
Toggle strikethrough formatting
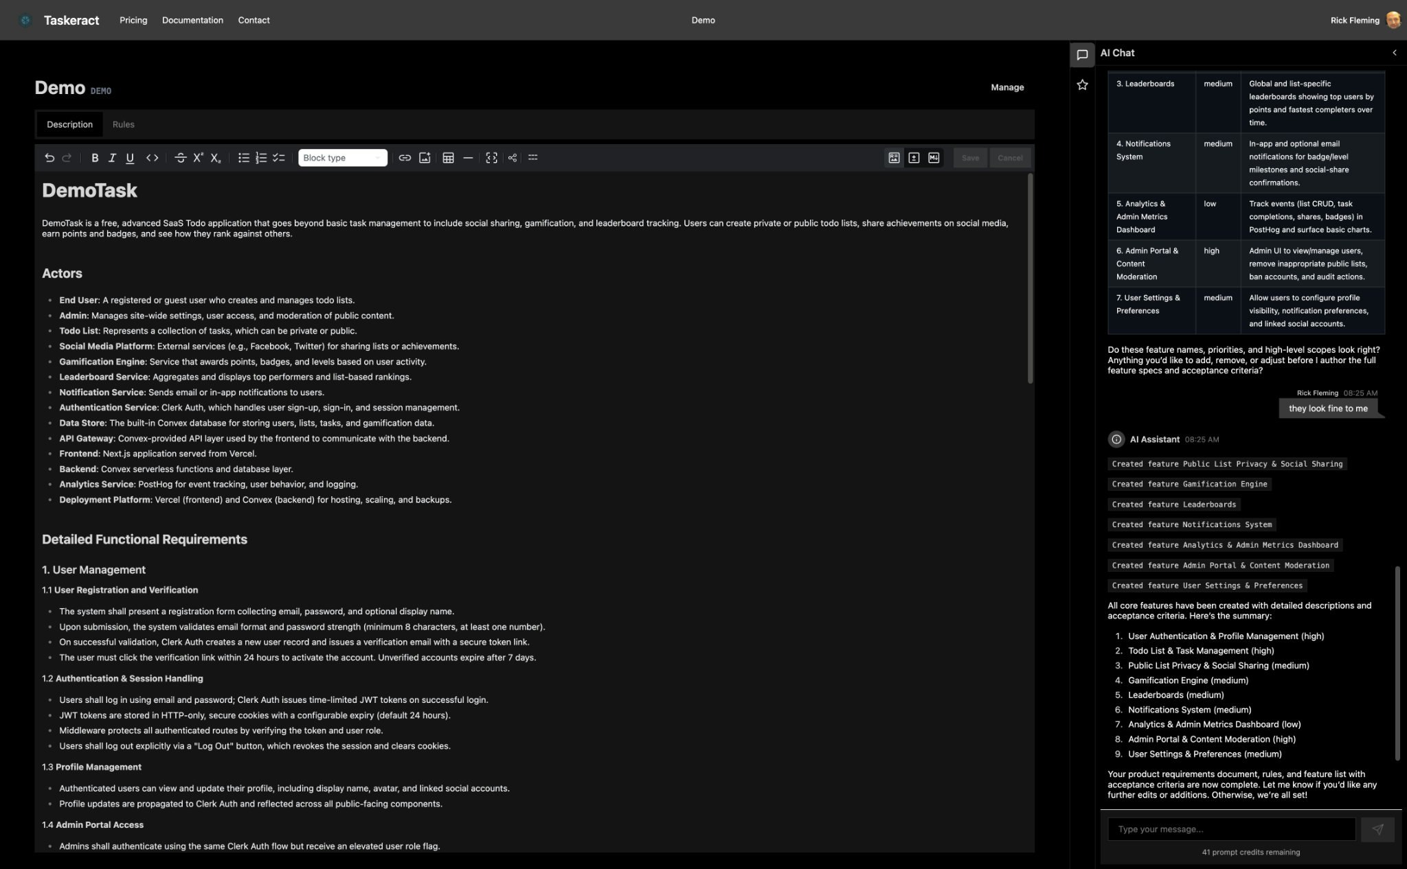pos(180,158)
